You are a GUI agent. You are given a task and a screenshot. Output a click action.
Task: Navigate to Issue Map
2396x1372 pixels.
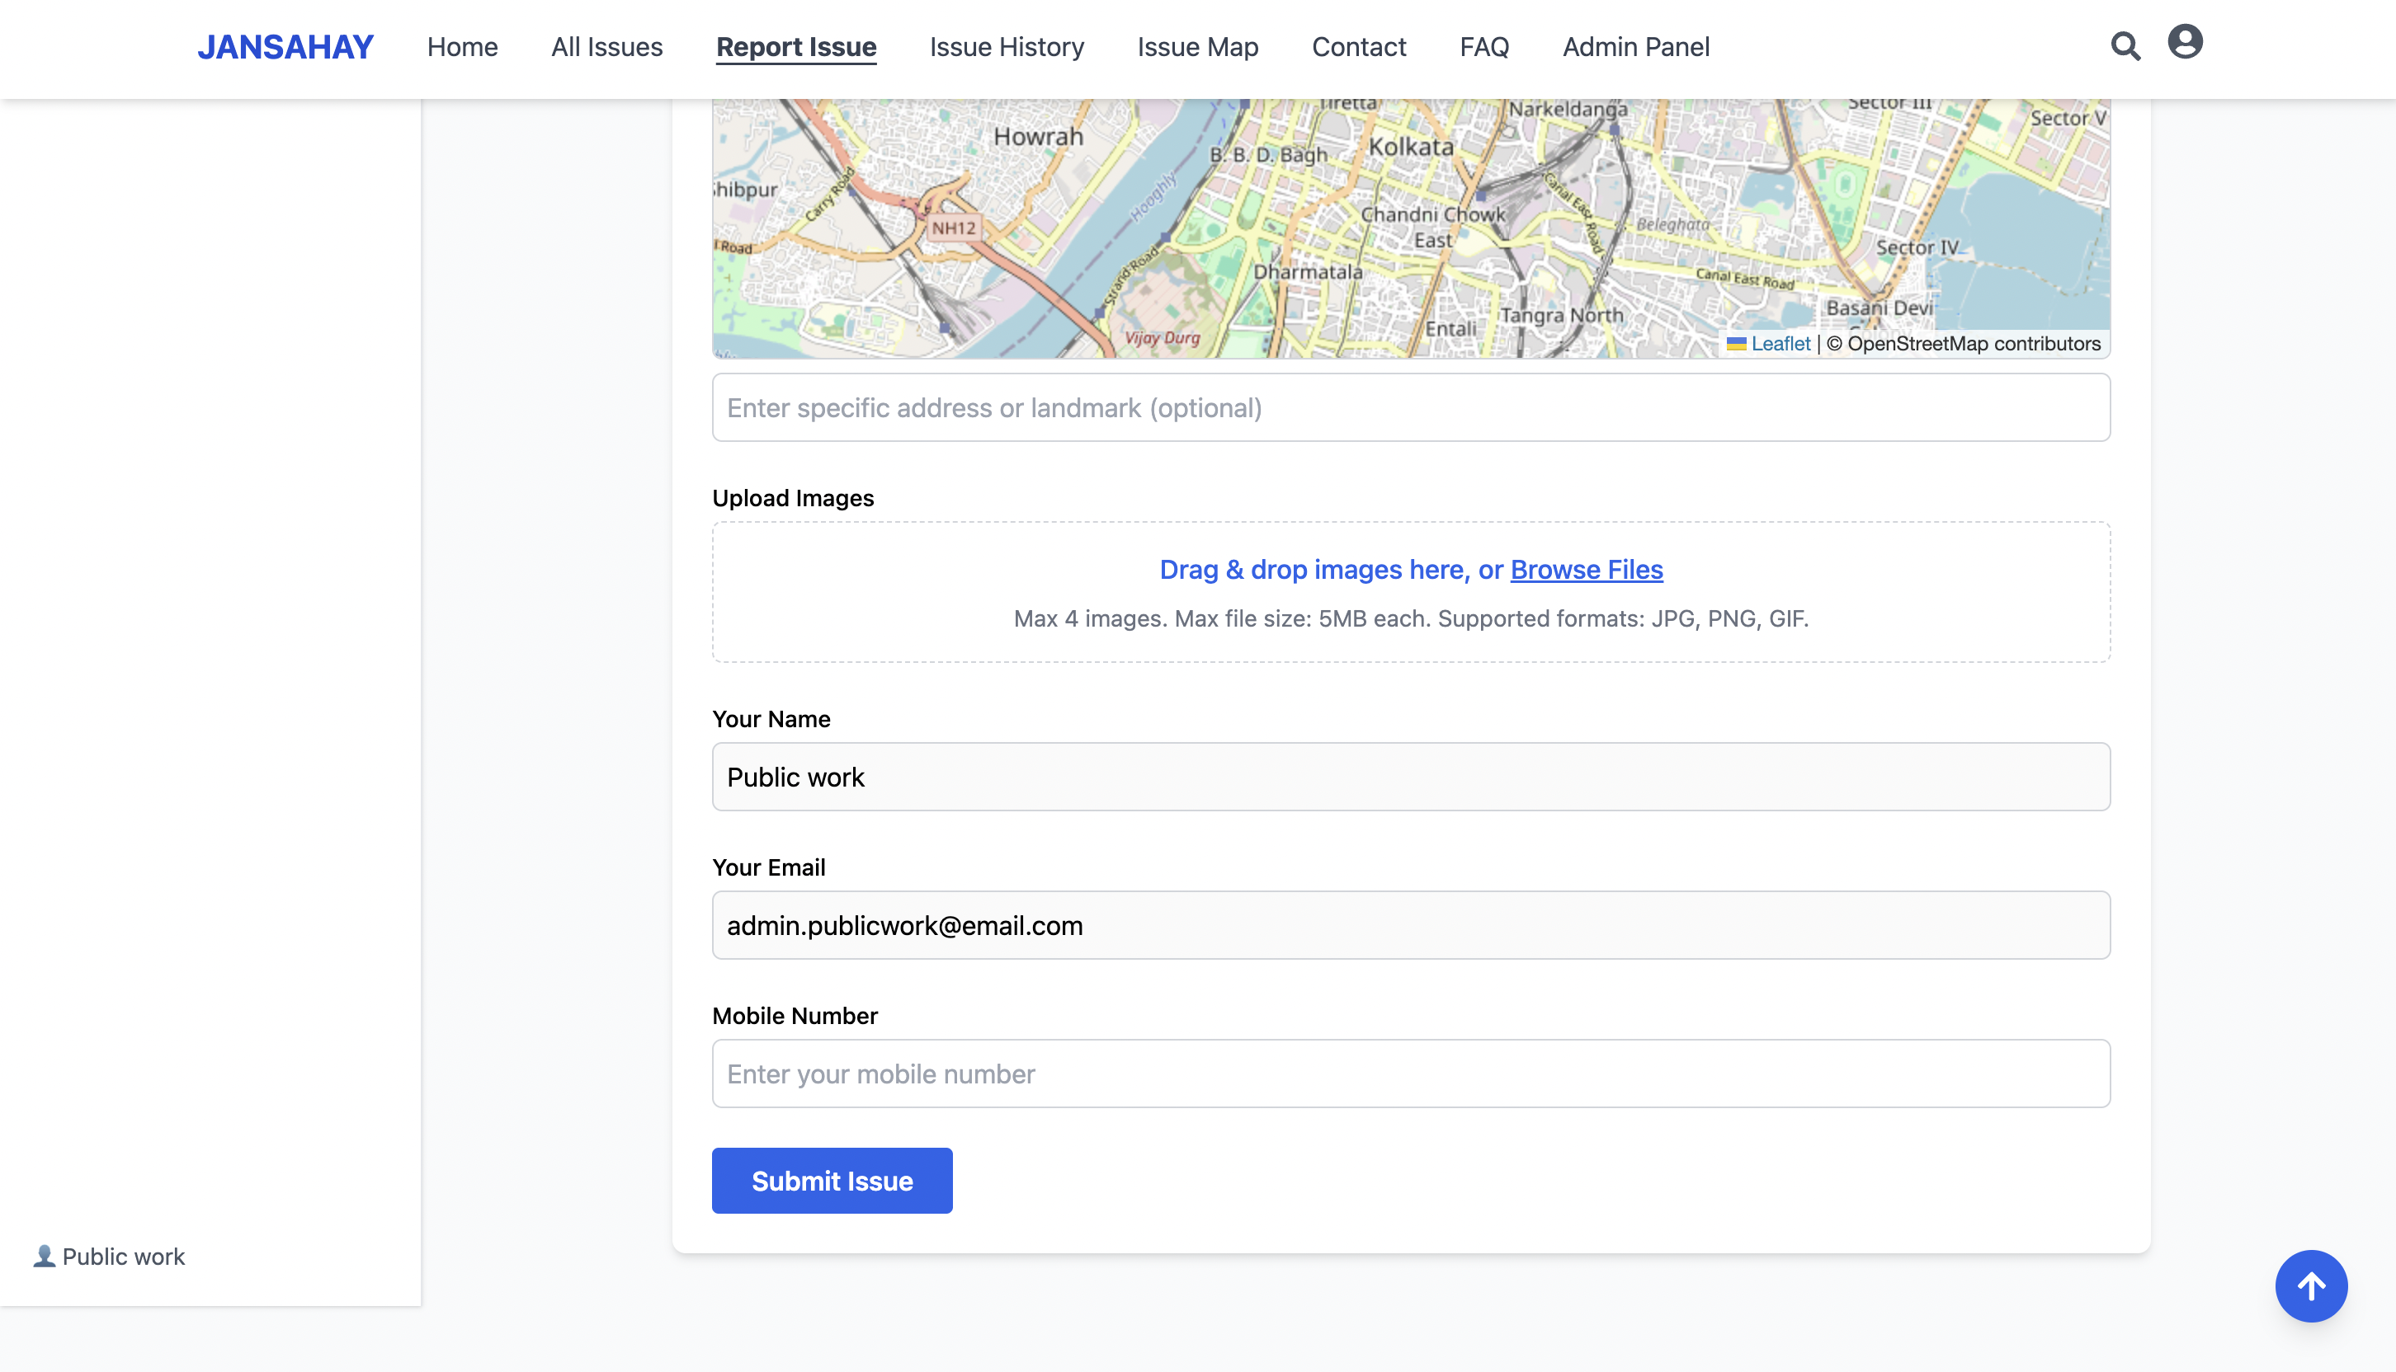click(1197, 47)
